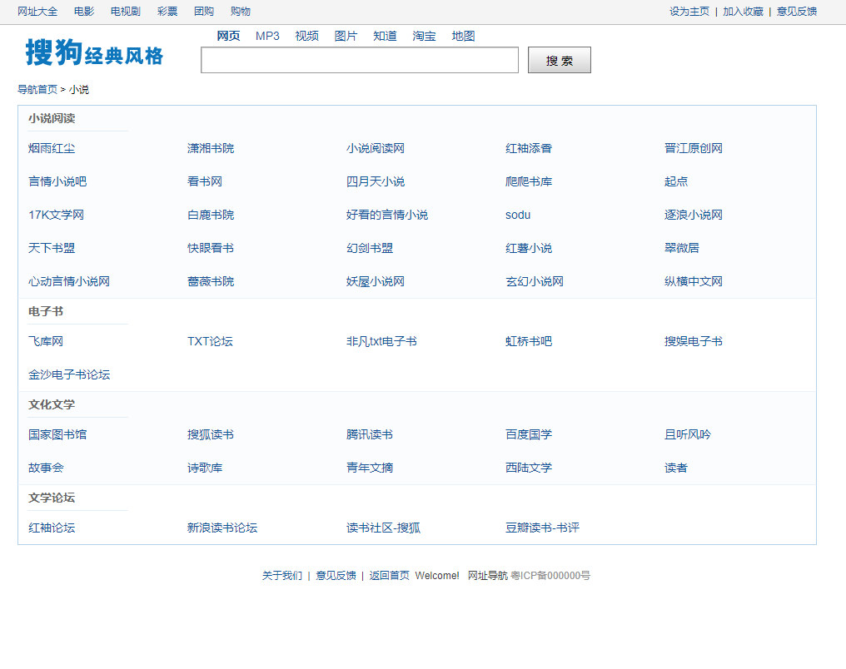Open the 豆瓣读书-书评 link
Image resolution: width=846 pixels, height=669 pixels.
coord(542,528)
